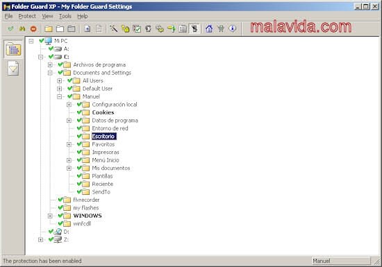Expand Datos de programa folder
This screenshot has height=267, width=382.
coord(69,121)
